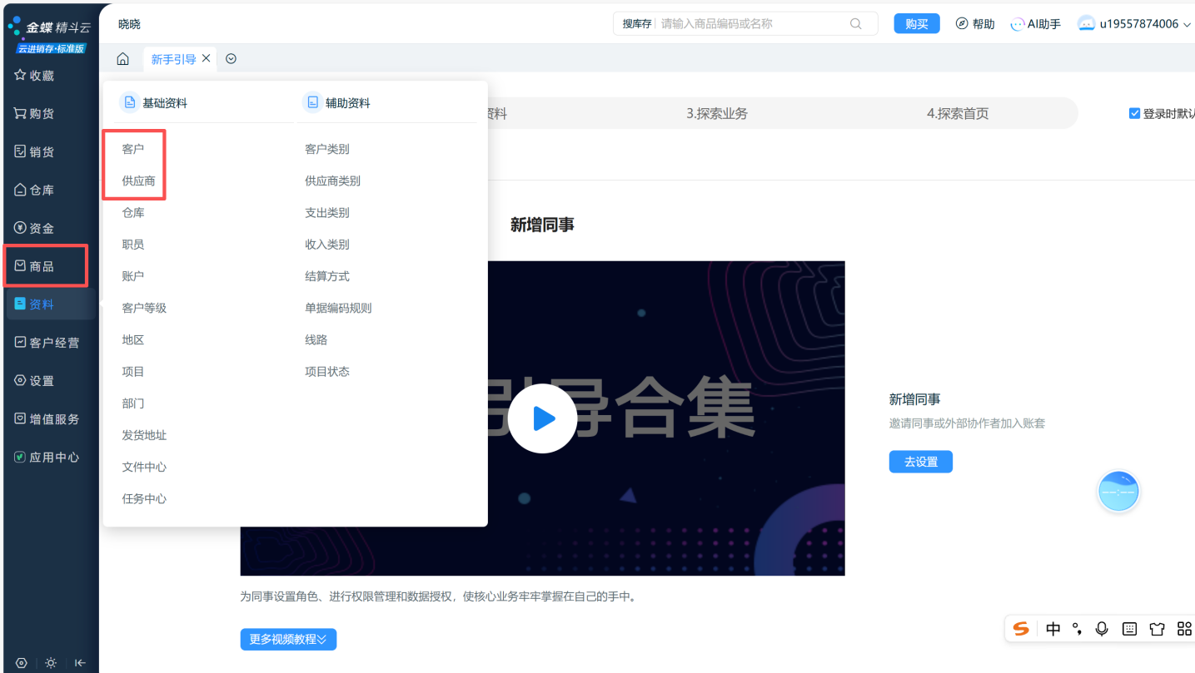Open the AI助手 assistant

(x=1035, y=24)
